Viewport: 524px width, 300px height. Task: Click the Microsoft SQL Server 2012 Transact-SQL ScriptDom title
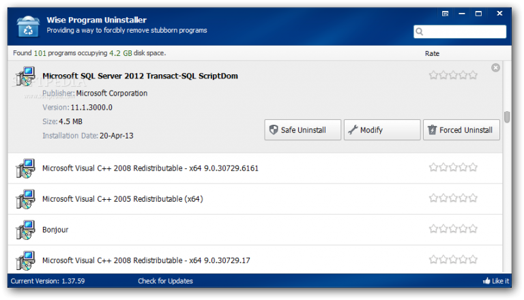pyautogui.click(x=140, y=76)
